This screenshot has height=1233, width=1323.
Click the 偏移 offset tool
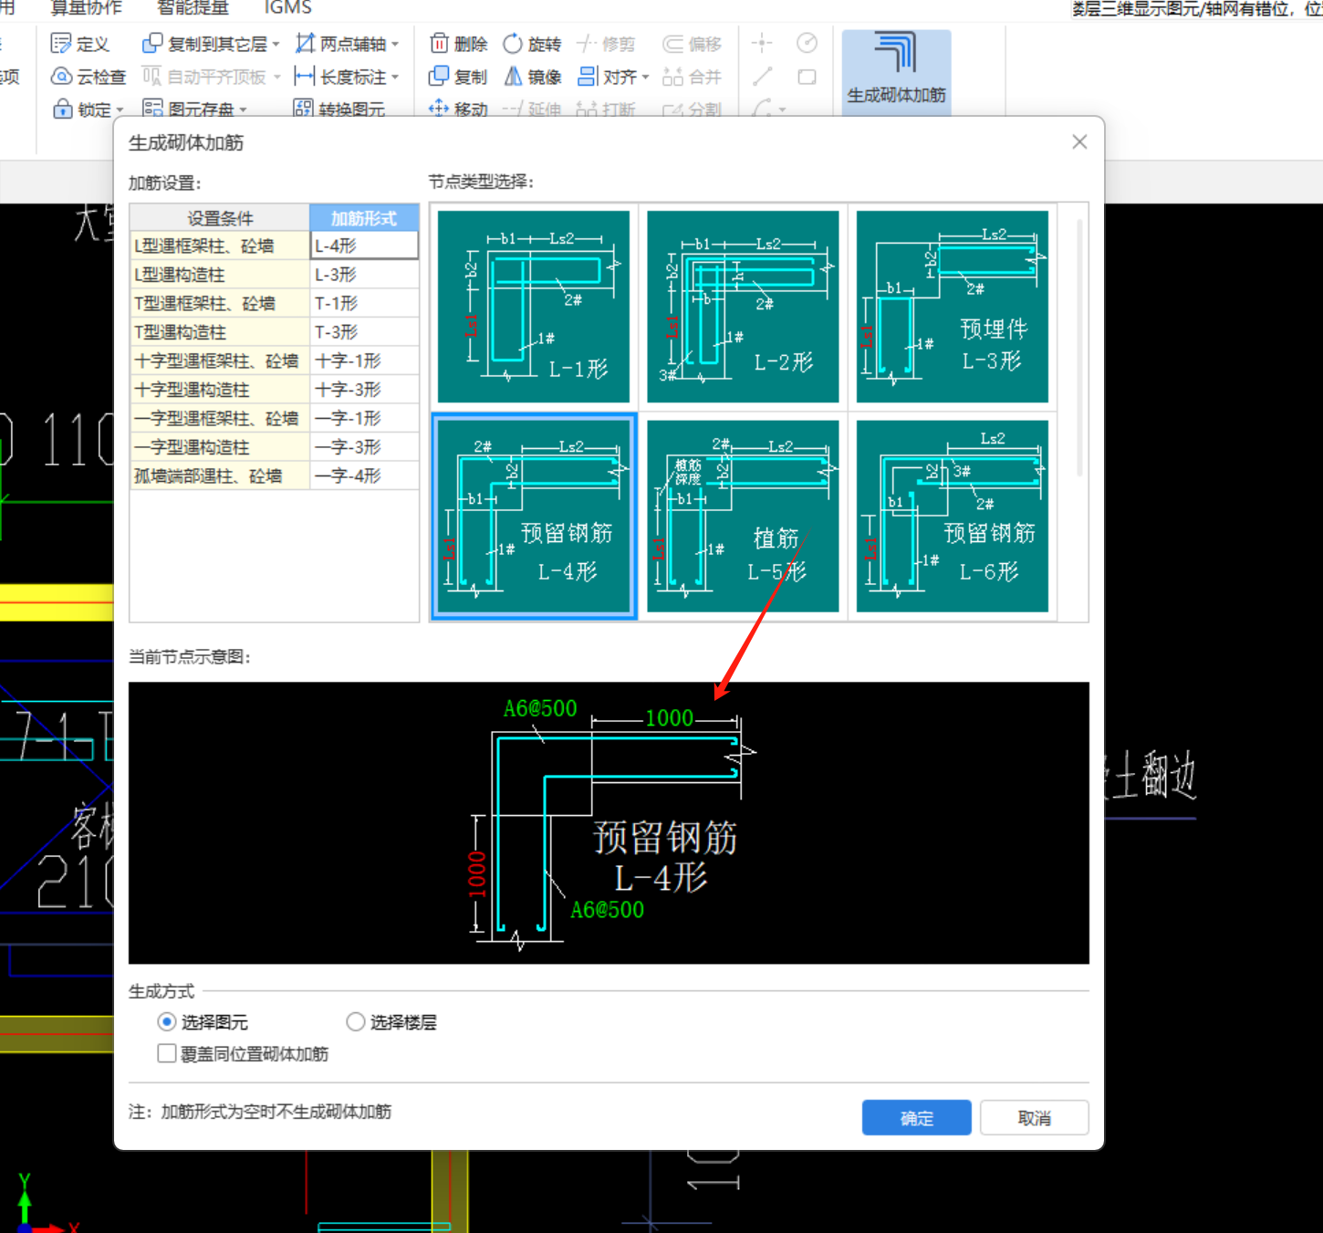click(x=693, y=44)
